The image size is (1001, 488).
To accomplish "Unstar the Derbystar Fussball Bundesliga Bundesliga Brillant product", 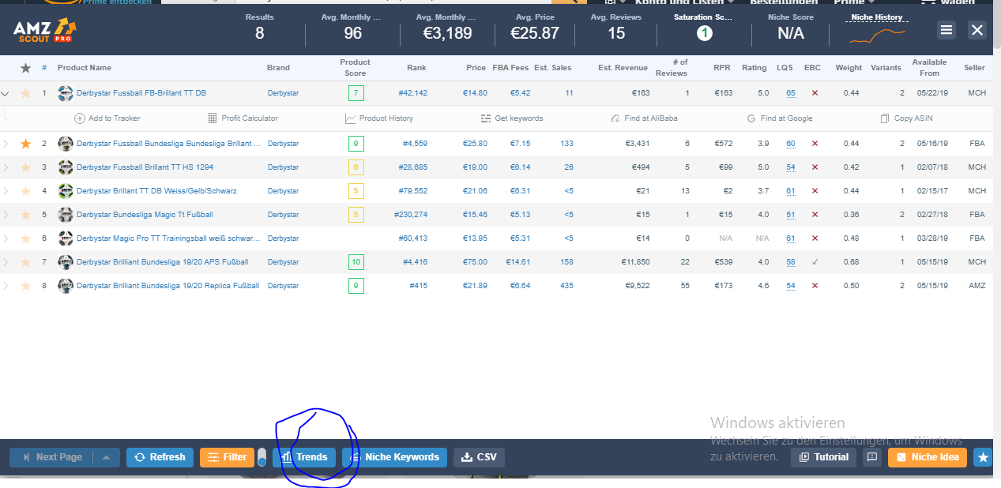I will 25,144.
